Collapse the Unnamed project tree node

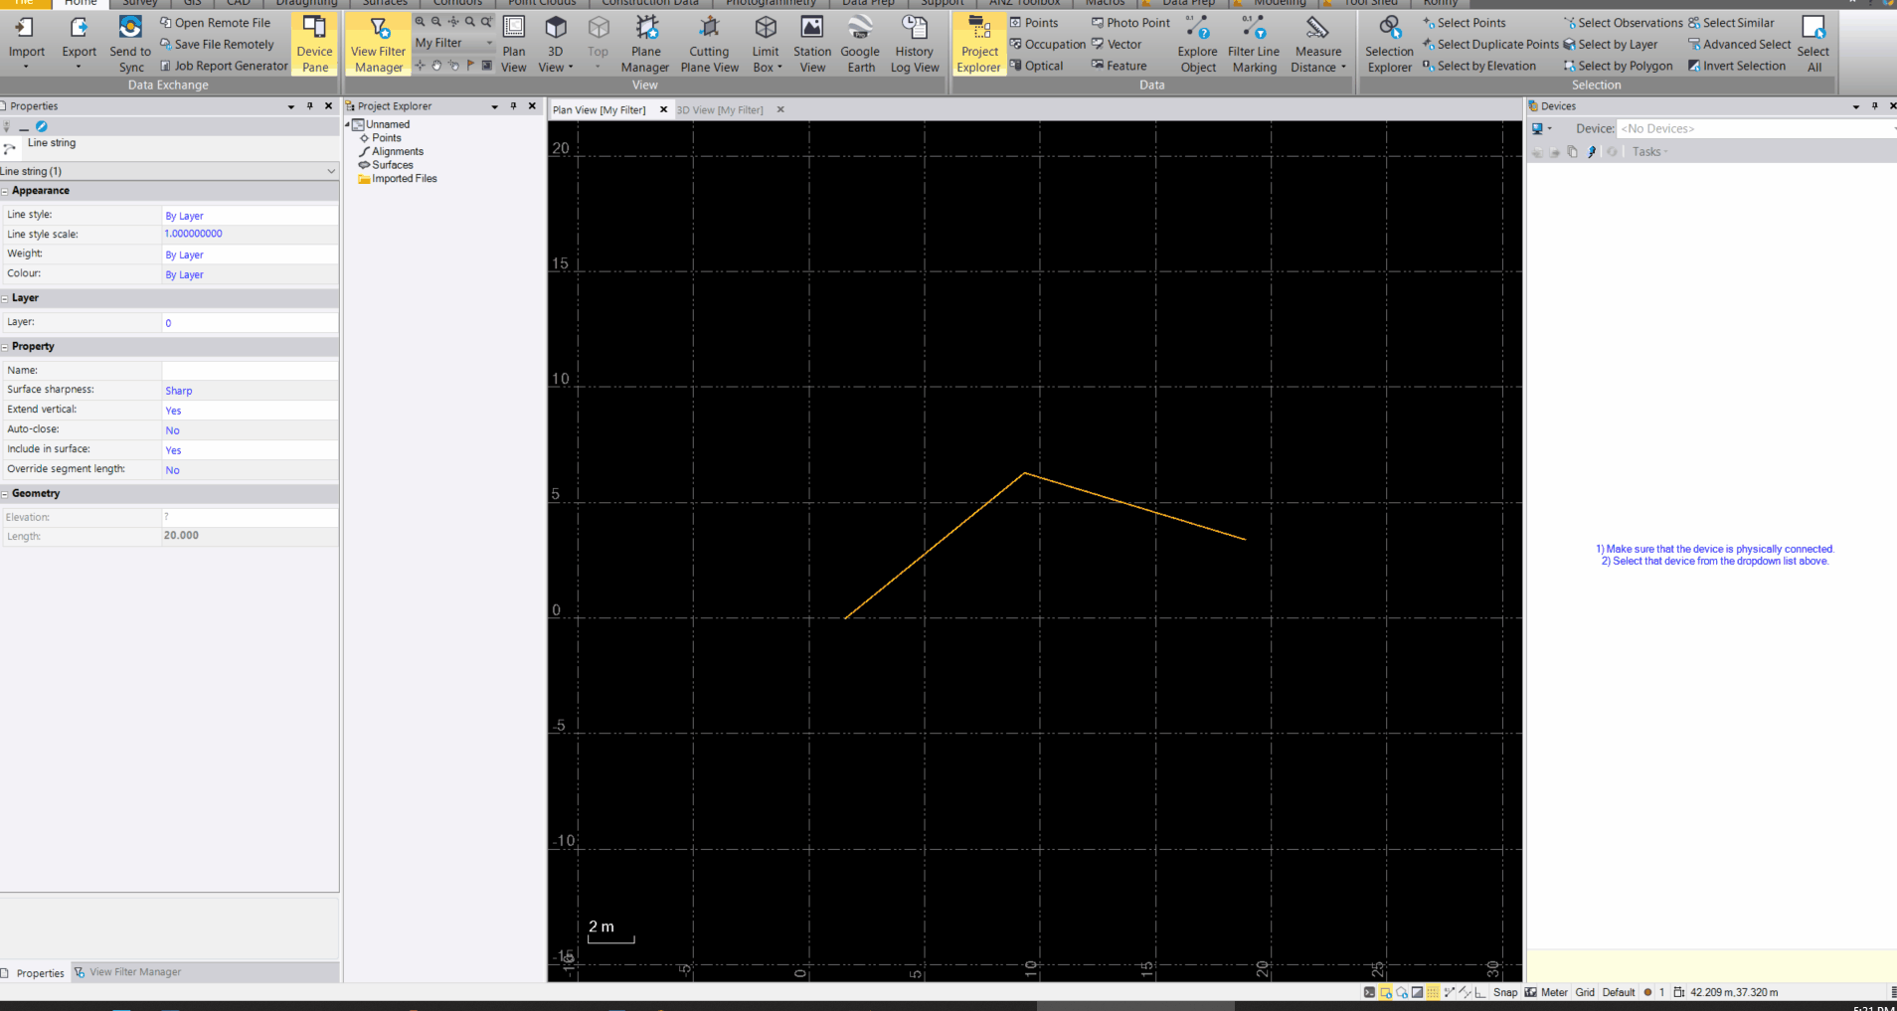(349, 124)
